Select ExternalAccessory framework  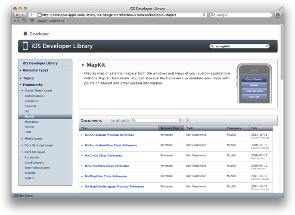(x=37, y=168)
